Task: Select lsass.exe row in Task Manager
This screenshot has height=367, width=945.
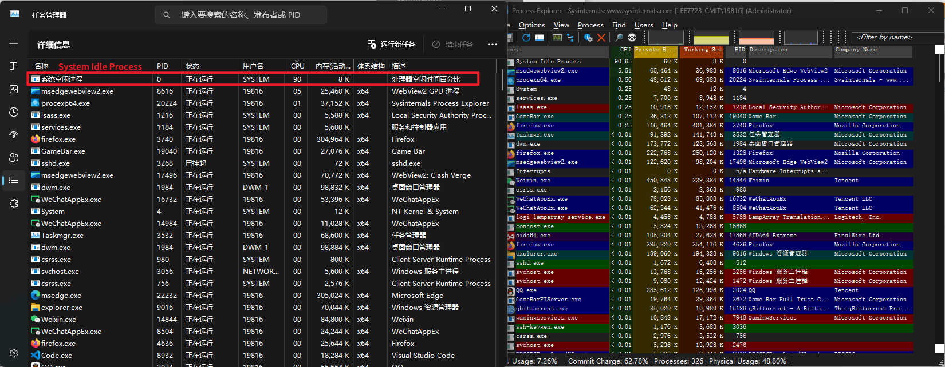Action: tap(262, 115)
